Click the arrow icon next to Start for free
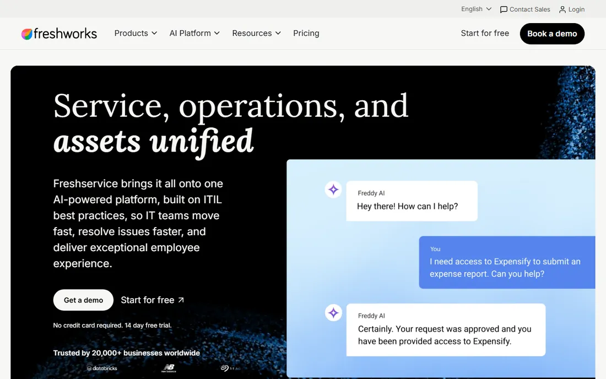The width and height of the screenshot is (606, 379). [181, 300]
